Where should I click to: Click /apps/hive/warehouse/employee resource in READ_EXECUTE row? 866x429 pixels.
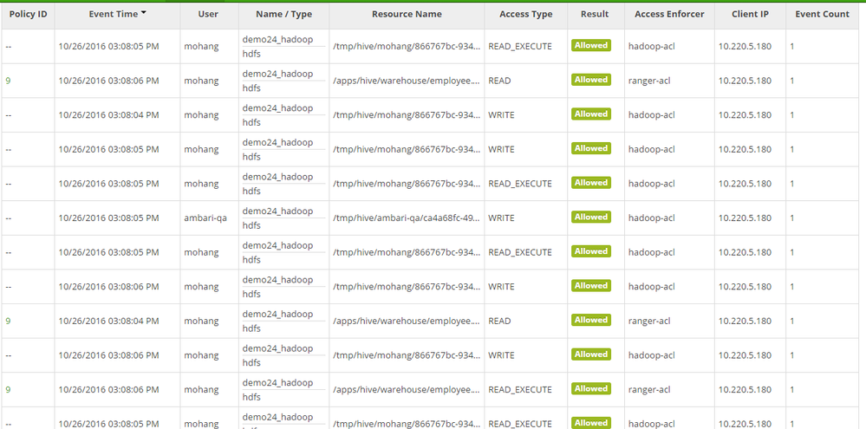pos(407,389)
